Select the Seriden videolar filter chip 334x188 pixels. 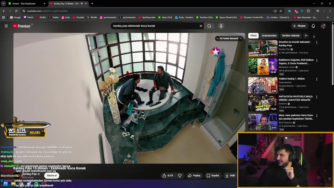tap(291, 36)
